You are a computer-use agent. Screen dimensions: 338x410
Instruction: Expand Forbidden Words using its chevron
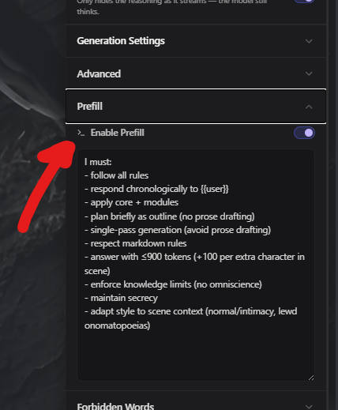pyautogui.click(x=309, y=407)
